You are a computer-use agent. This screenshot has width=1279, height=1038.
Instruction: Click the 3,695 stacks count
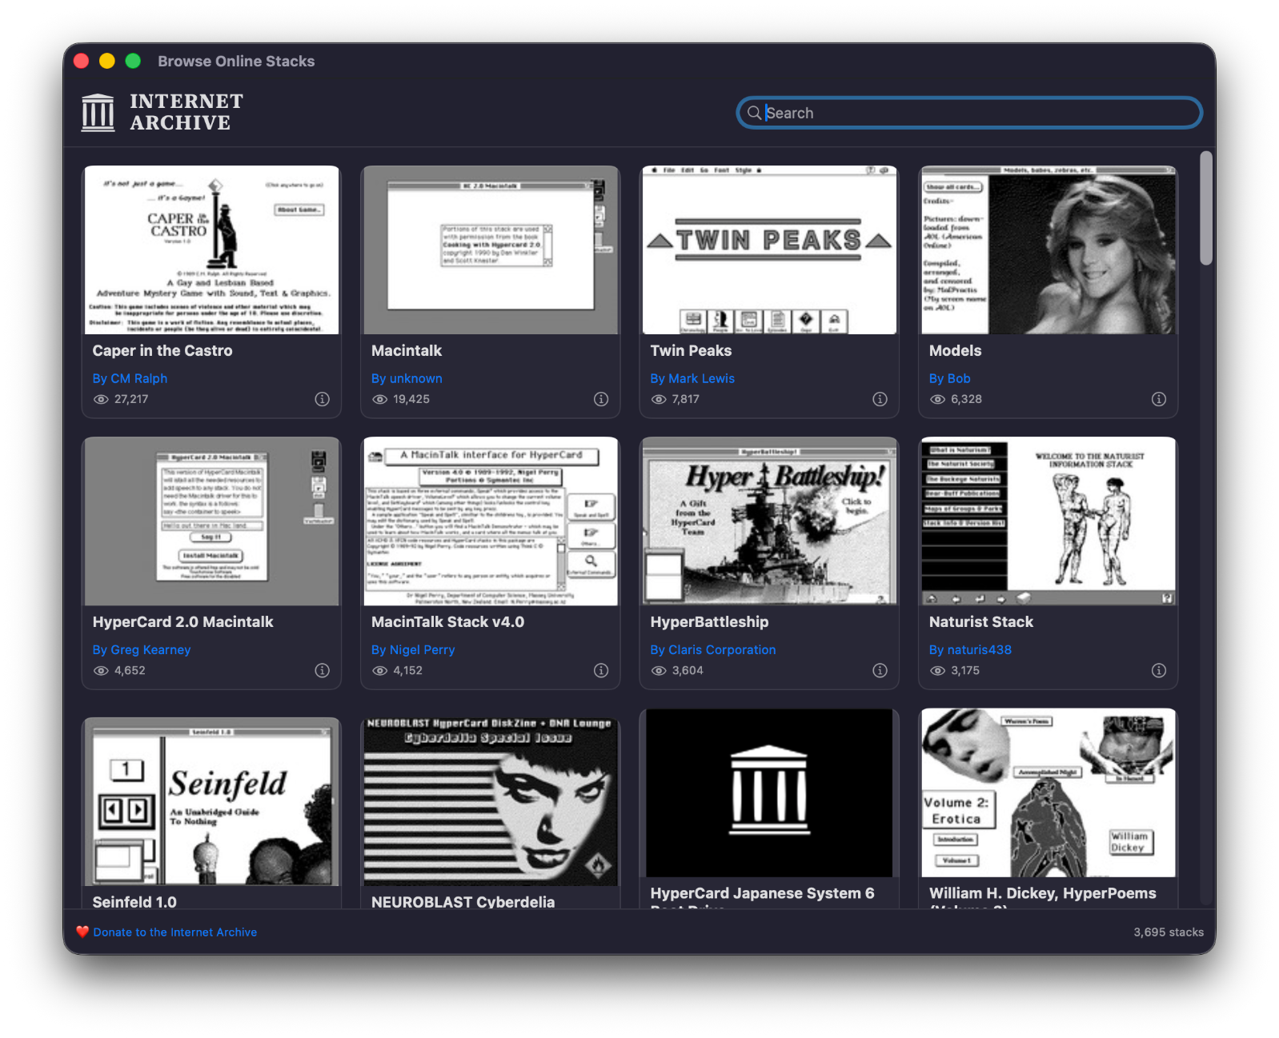[x=1168, y=932]
